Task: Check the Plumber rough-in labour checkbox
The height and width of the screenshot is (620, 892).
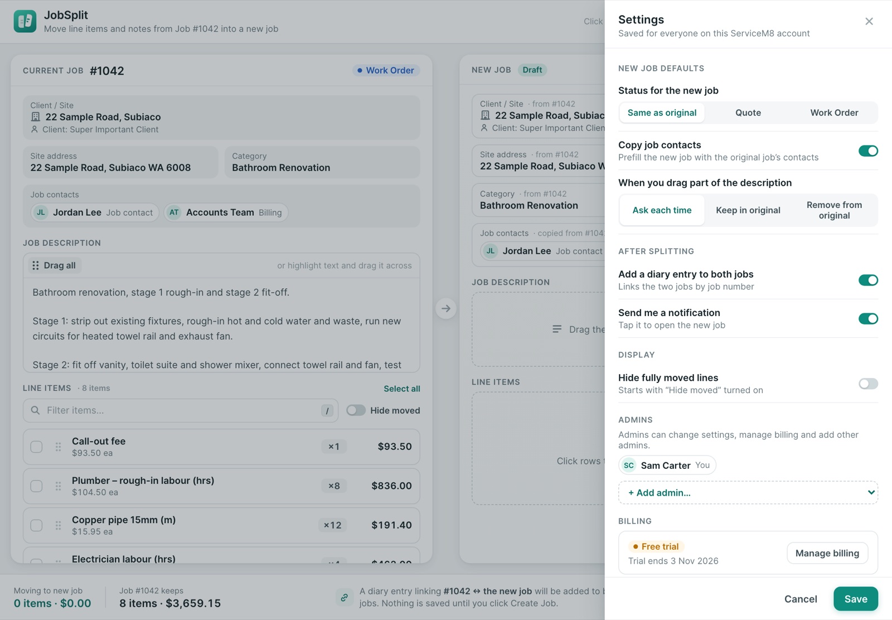Action: click(36, 486)
